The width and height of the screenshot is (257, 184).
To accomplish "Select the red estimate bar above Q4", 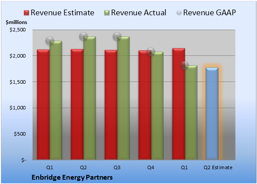I will [x=145, y=105].
